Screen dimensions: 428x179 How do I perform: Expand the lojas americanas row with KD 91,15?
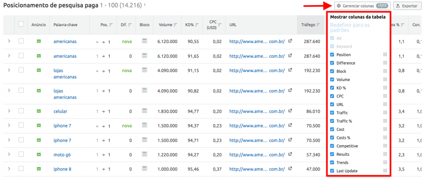click(9, 70)
